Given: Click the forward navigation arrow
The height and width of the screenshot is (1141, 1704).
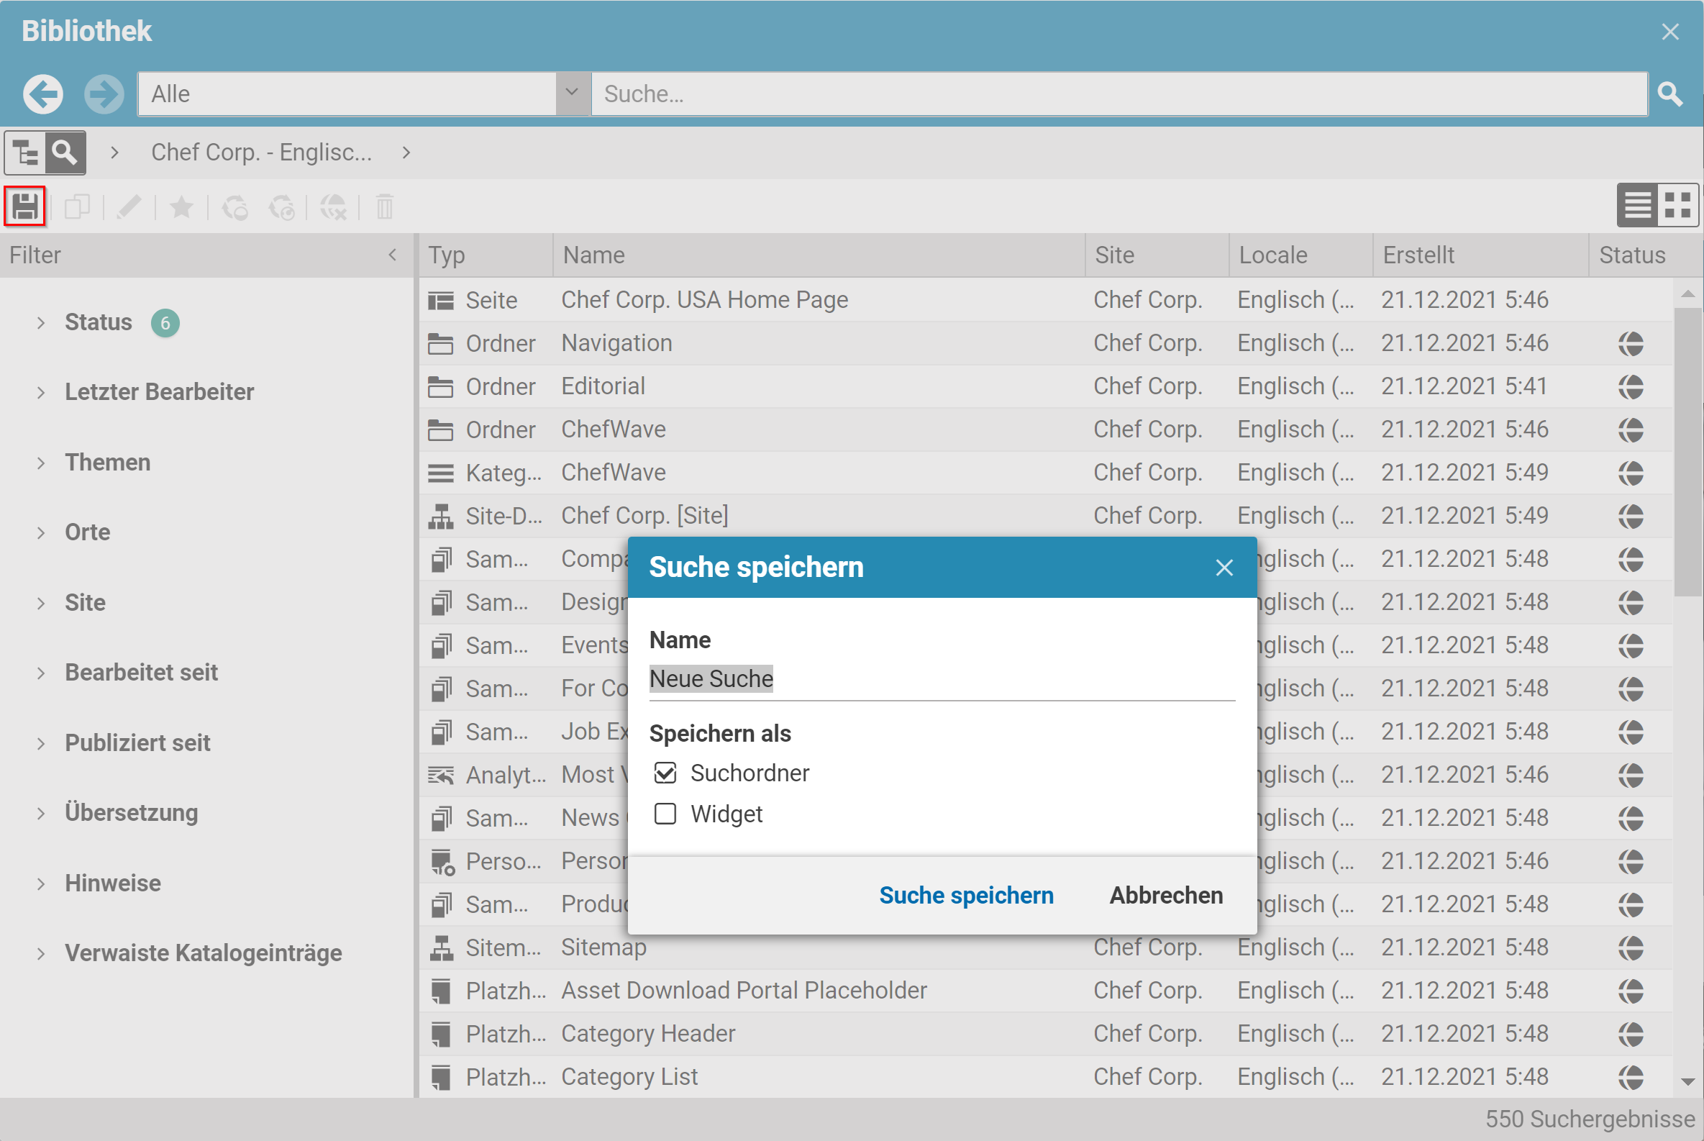Looking at the screenshot, I should pyautogui.click(x=104, y=94).
